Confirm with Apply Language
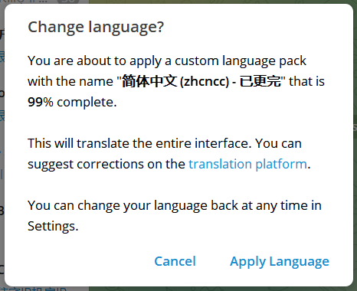Screen dimensions: 357x291 [x=280, y=261]
